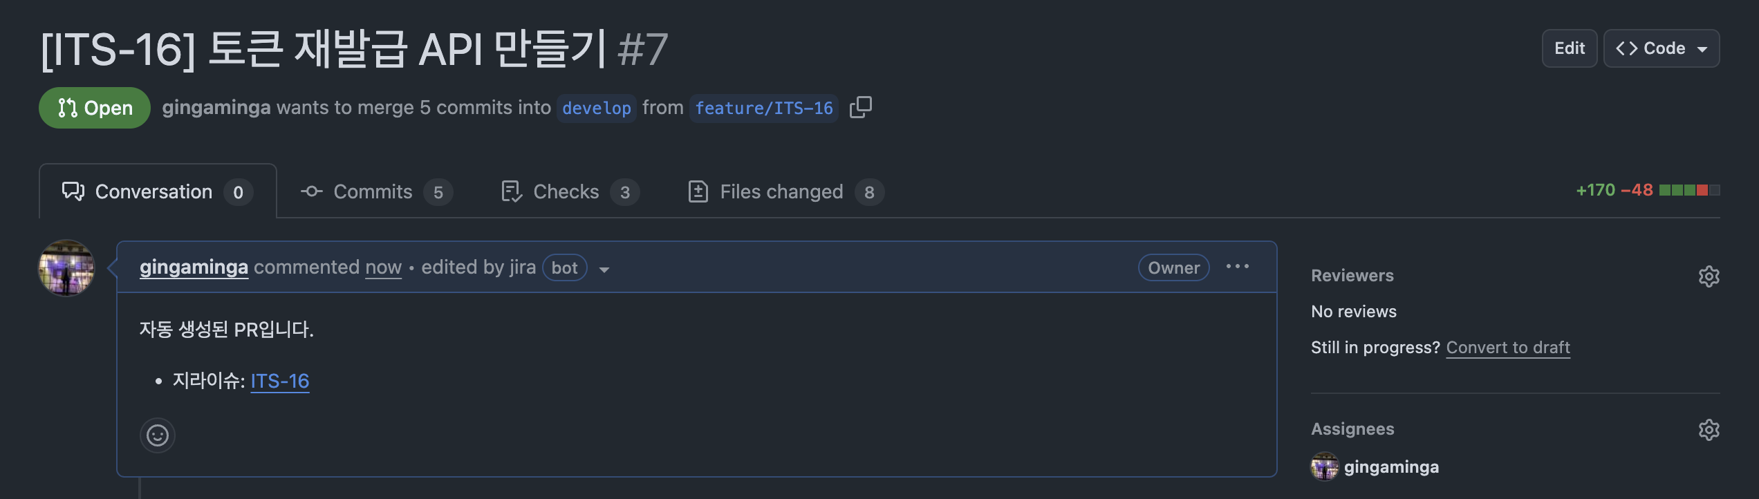Add emoji reaction via smiley icon
This screenshot has height=499, width=1759.
coord(158,435)
